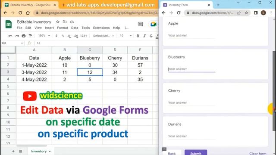Apply bold formatting
276x155 pixels.
point(138,36)
